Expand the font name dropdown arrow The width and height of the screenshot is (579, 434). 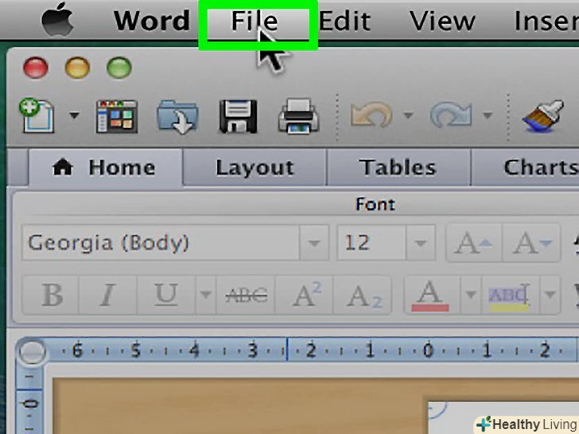coord(314,243)
